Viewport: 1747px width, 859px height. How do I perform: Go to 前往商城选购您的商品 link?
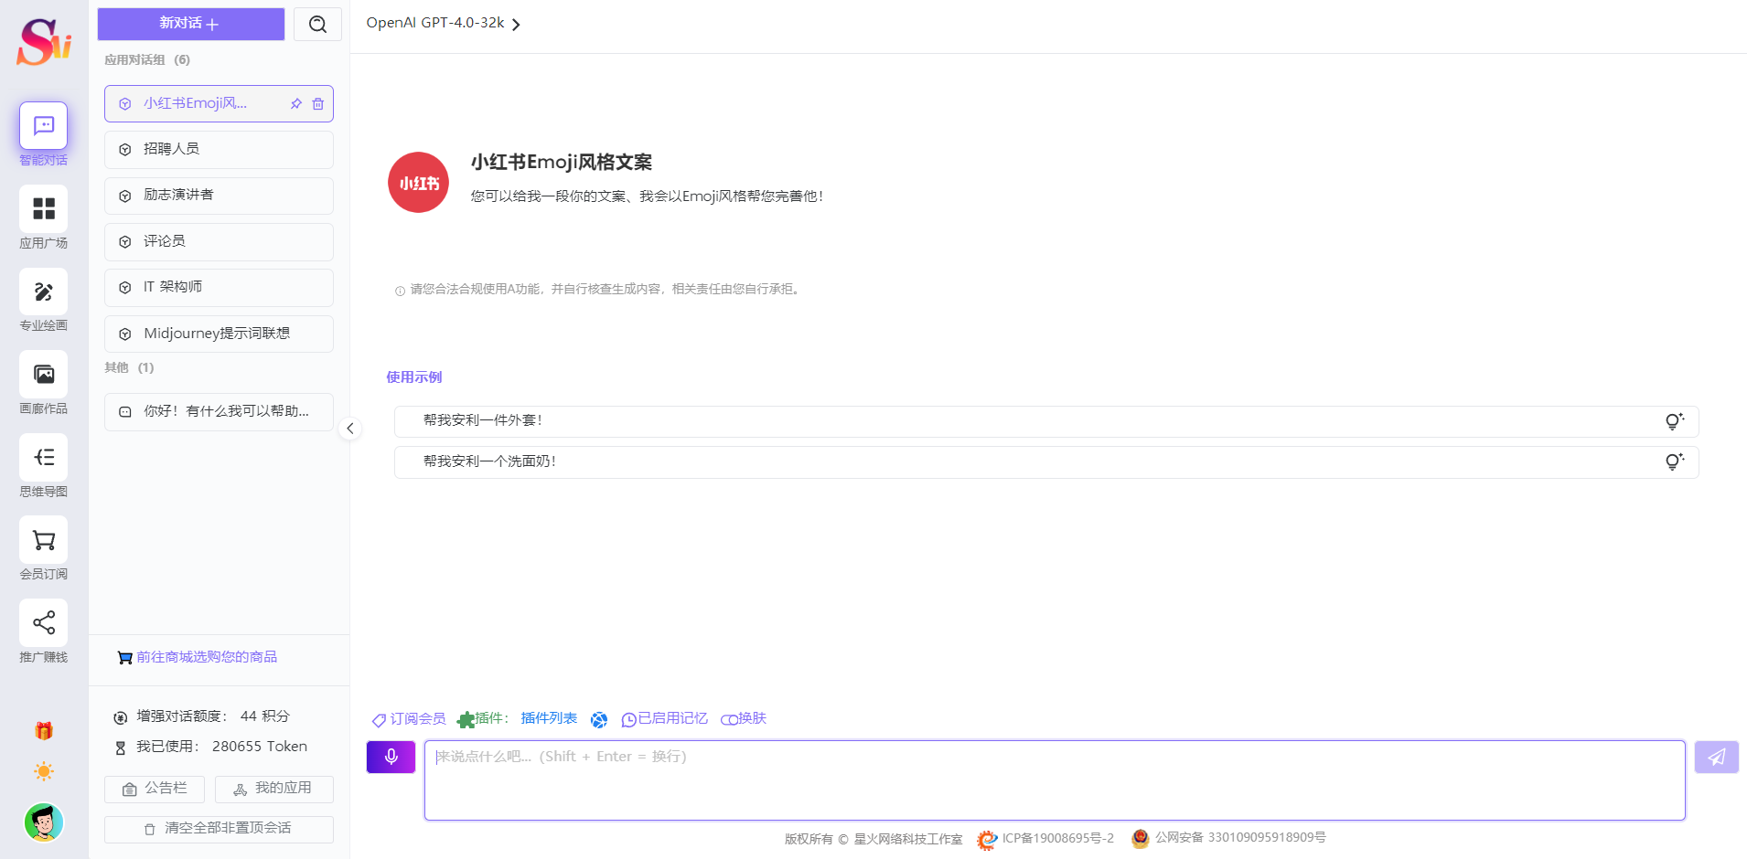(198, 657)
